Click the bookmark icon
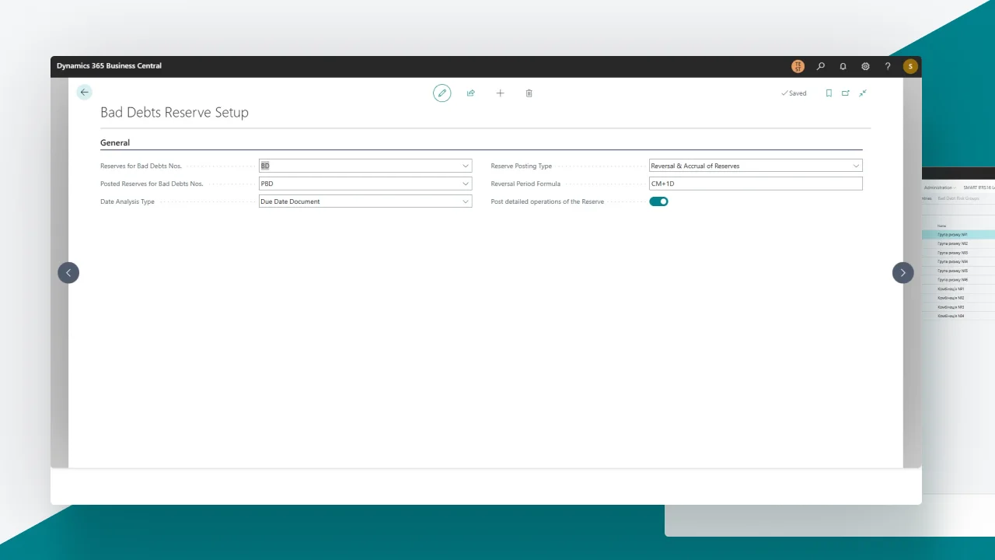 pyautogui.click(x=829, y=93)
